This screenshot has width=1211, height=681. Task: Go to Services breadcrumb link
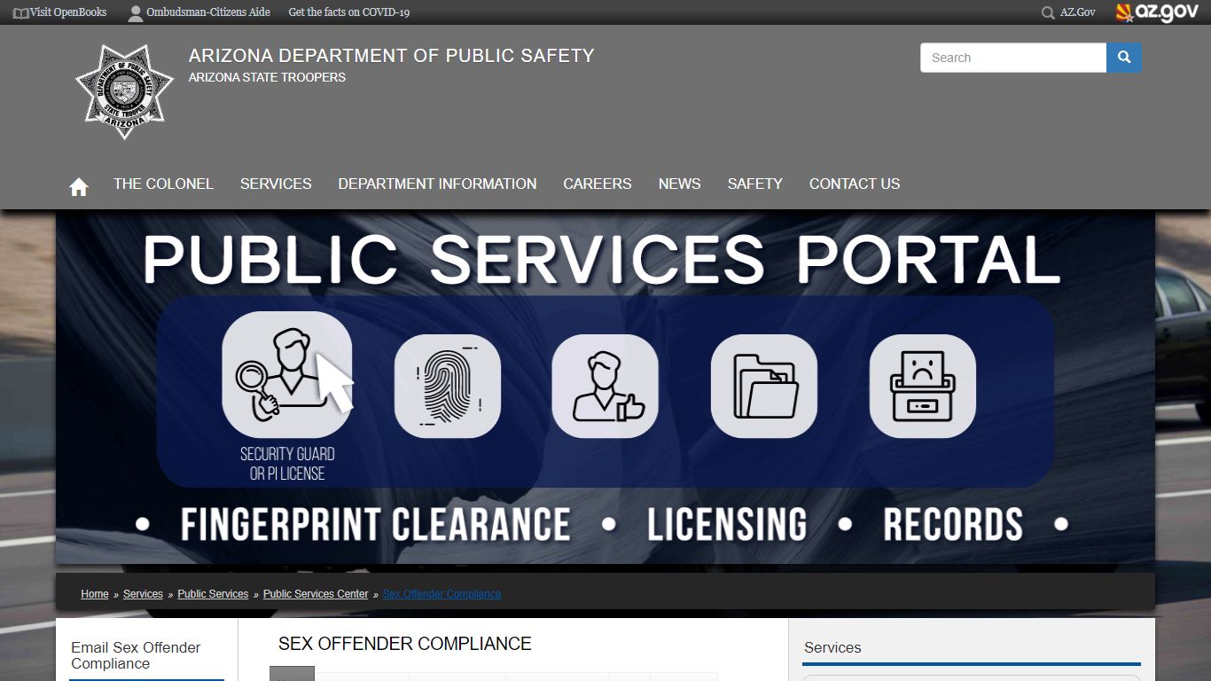tap(143, 594)
